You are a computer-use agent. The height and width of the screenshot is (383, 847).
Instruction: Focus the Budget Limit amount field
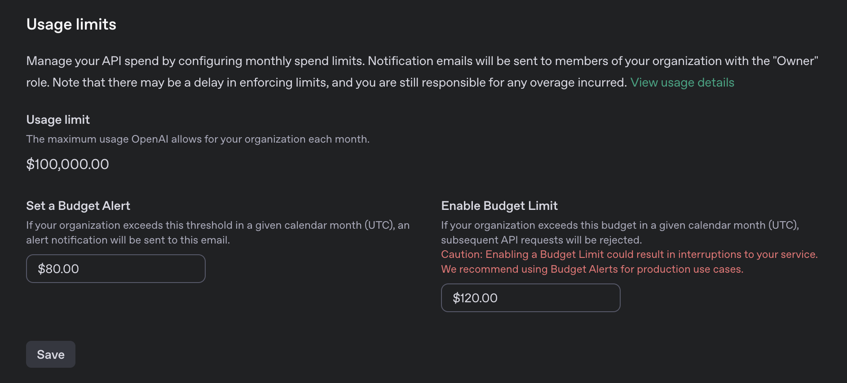click(x=530, y=298)
